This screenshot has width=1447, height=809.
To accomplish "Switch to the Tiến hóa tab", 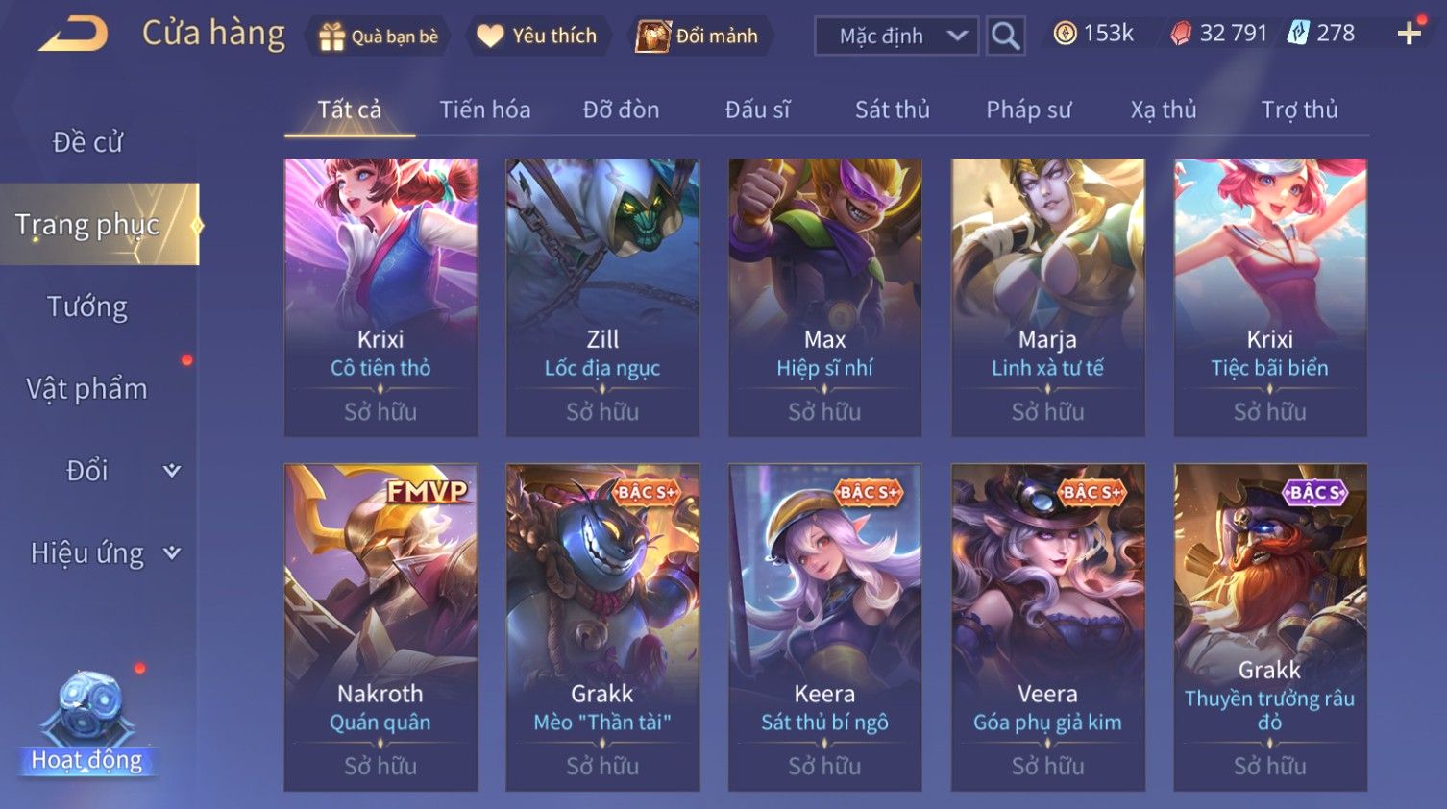I will (485, 110).
